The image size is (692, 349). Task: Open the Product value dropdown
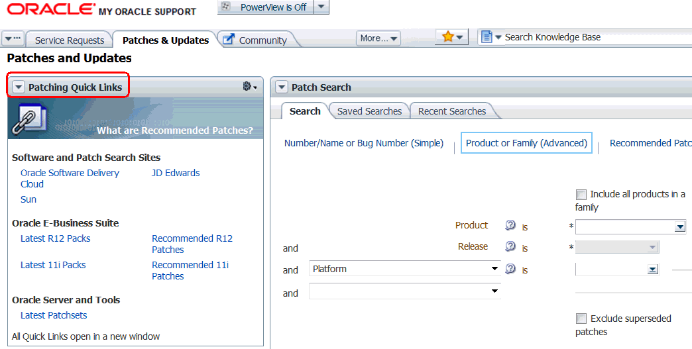[680, 227]
